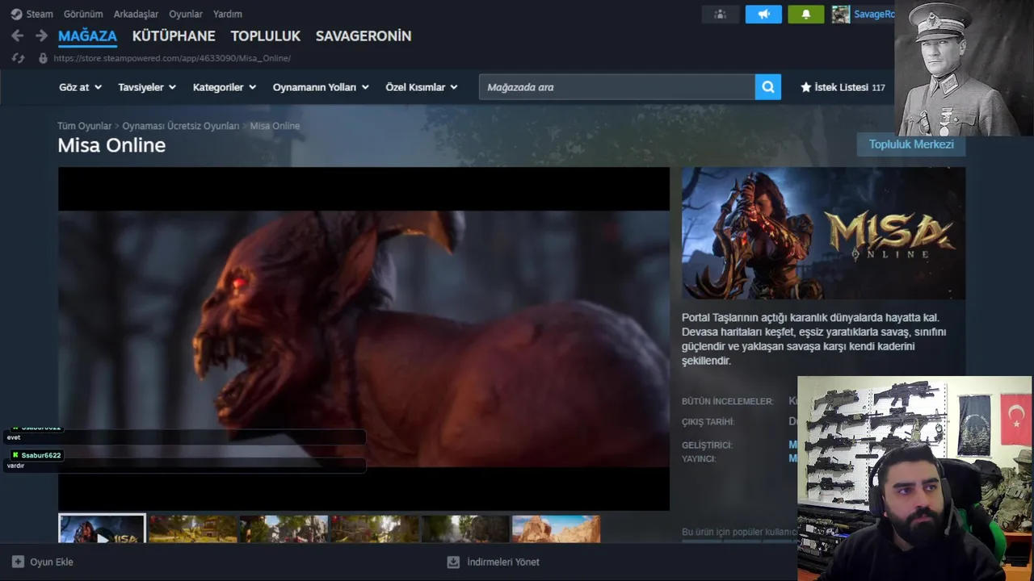Screen dimensions: 1034x581
Task: Reload the store page with refresh icon
Action: click(x=19, y=58)
